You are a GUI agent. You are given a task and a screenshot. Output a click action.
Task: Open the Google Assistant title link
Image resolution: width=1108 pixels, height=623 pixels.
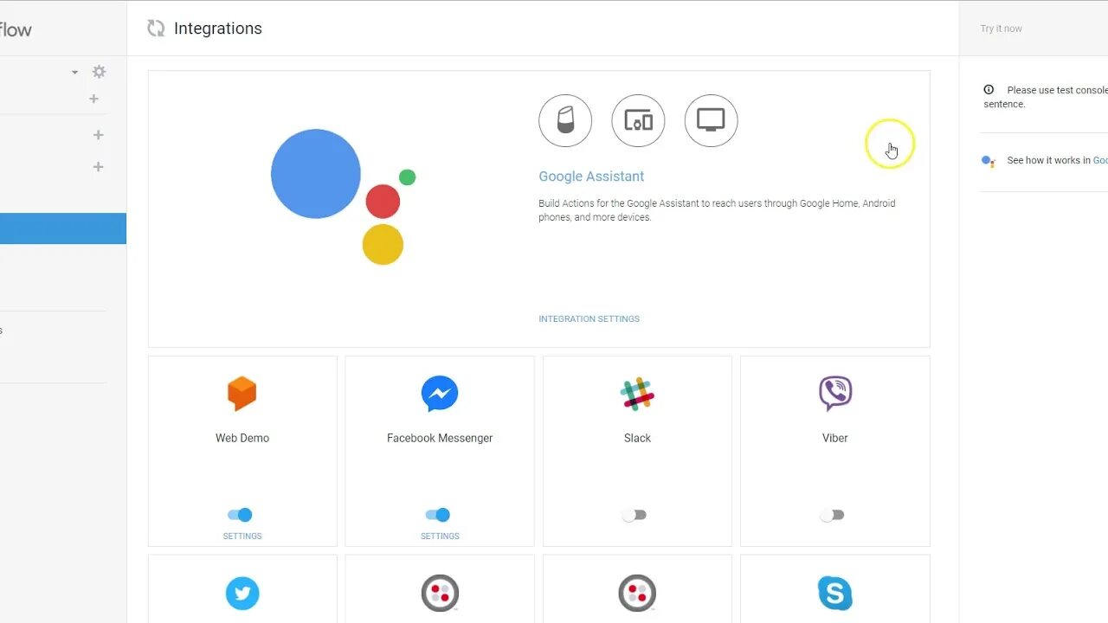pyautogui.click(x=591, y=177)
